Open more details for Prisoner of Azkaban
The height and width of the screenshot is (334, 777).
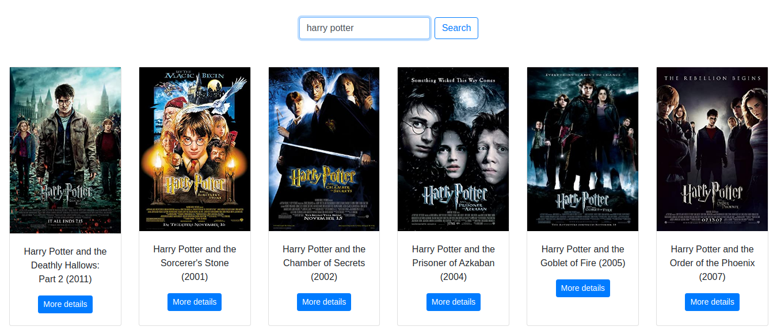(454, 302)
